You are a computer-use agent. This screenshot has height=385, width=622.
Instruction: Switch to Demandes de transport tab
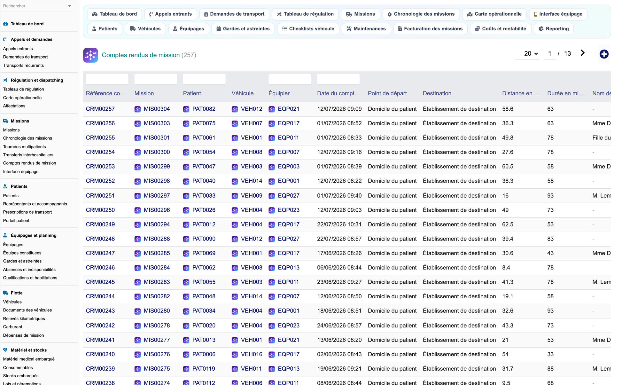pos(234,14)
